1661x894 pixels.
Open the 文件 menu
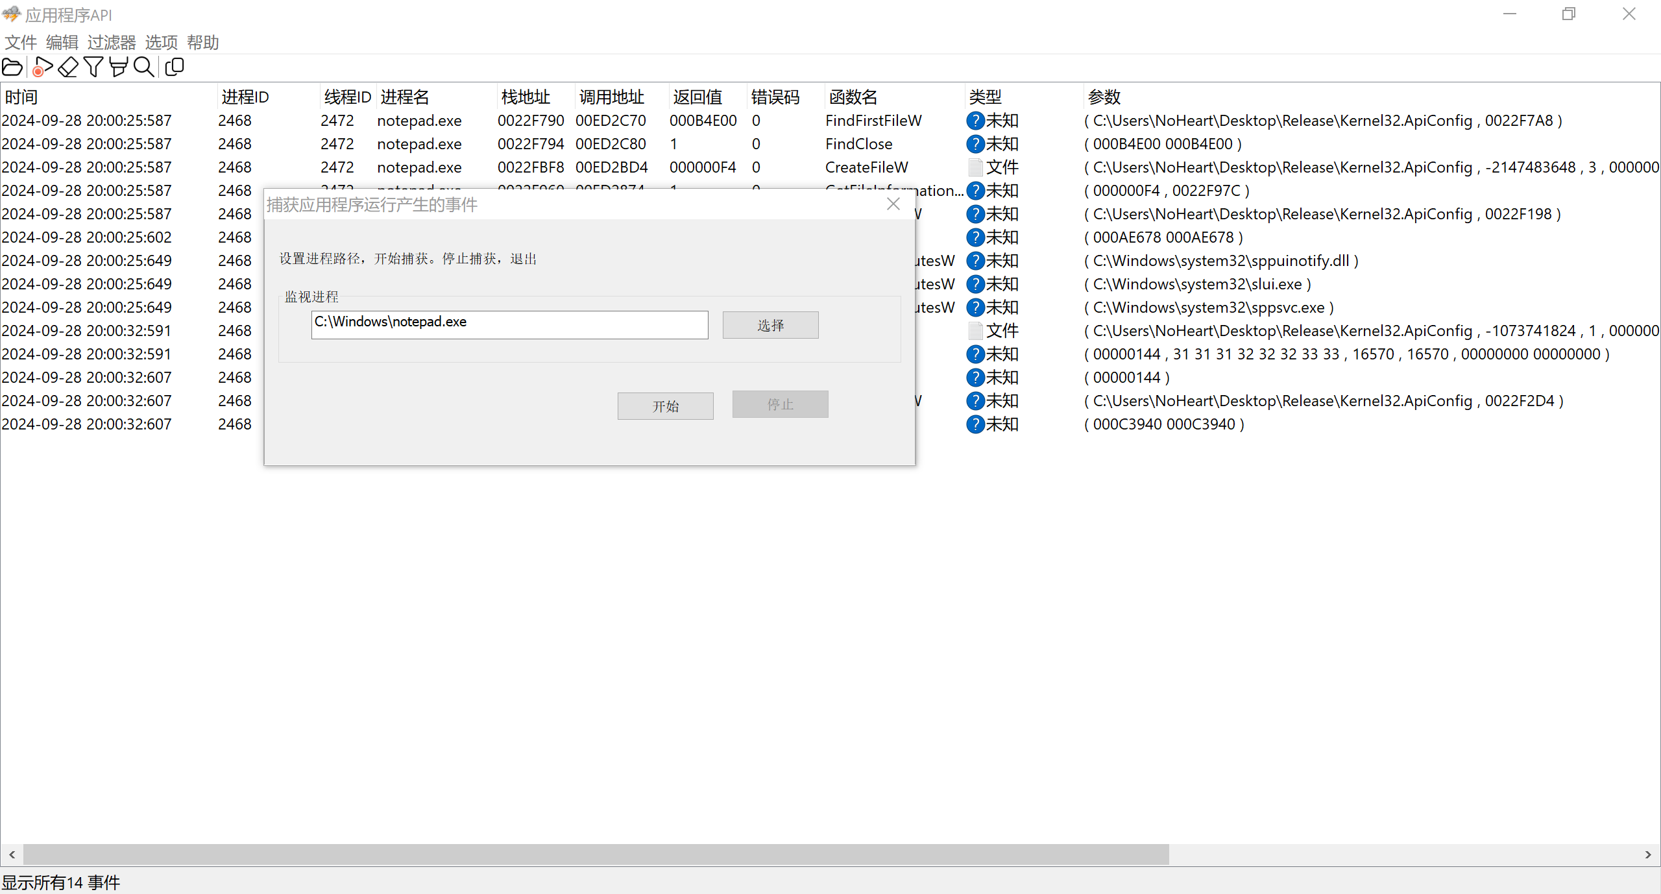pos(21,43)
